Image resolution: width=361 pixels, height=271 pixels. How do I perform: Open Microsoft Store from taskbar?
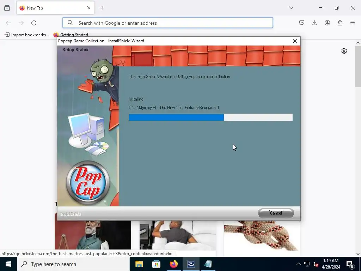156,264
